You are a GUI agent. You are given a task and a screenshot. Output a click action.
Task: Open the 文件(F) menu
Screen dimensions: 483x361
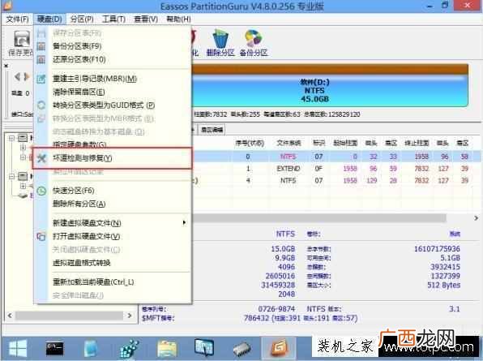tap(17, 19)
